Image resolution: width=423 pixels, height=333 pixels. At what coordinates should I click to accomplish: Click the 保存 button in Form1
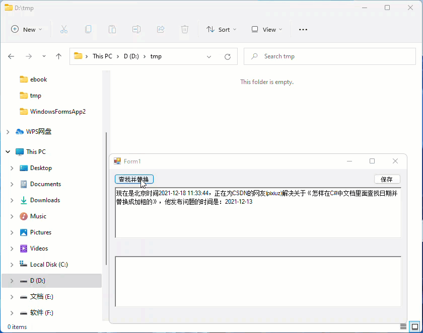387,180
